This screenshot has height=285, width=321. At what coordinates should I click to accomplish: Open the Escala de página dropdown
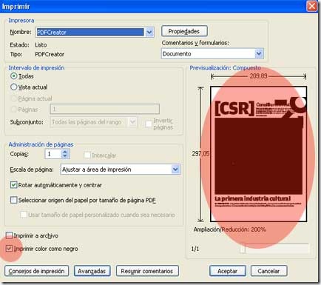(x=121, y=170)
